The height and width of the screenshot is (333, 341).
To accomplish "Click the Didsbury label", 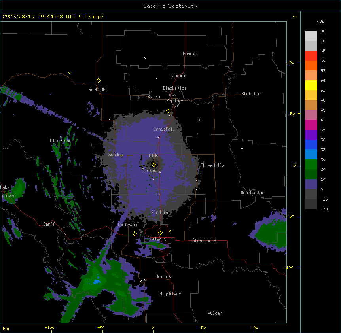I will click(152, 170).
